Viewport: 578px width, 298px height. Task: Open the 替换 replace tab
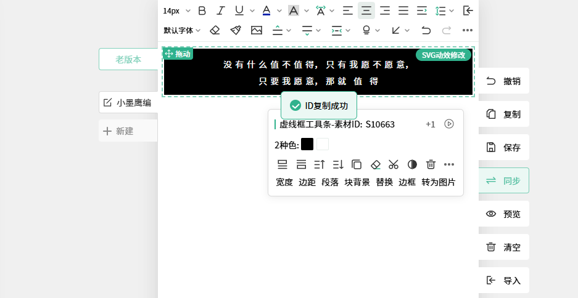click(384, 182)
